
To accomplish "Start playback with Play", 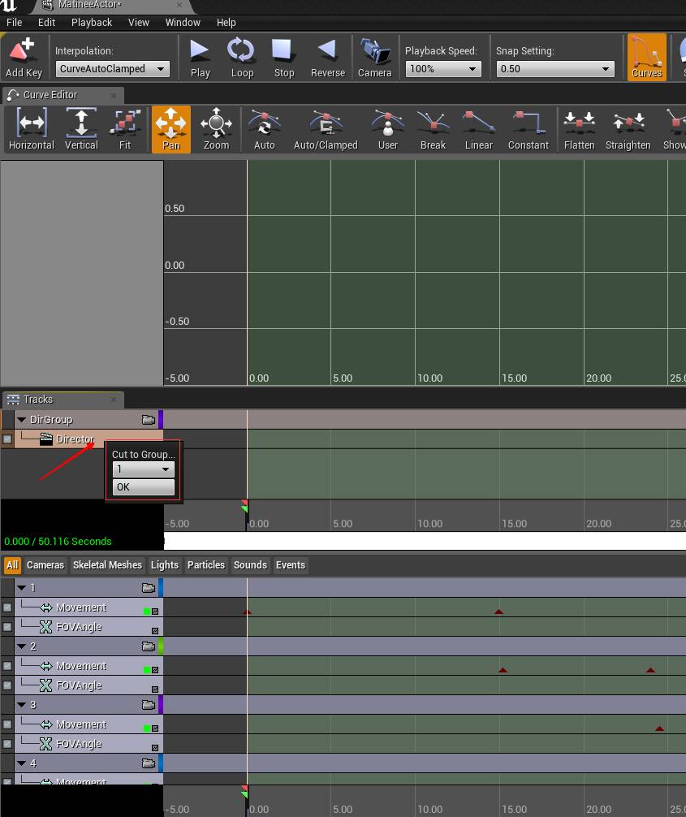I will coord(200,58).
